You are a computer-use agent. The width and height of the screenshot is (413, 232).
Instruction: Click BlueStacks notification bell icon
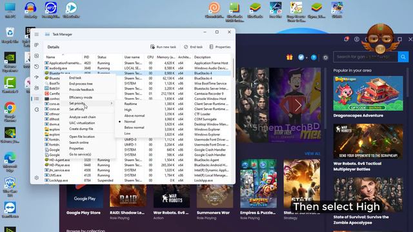[x=346, y=39]
